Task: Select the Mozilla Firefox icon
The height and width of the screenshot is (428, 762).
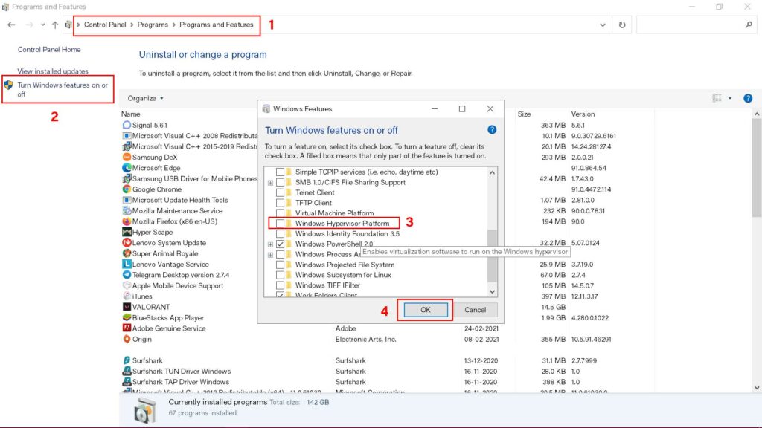Action: click(127, 221)
